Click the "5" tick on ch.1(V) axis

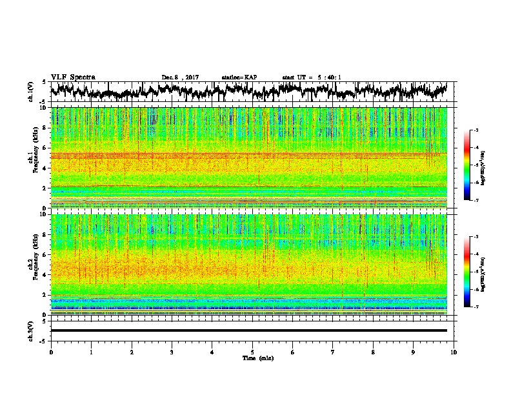pos(44,82)
